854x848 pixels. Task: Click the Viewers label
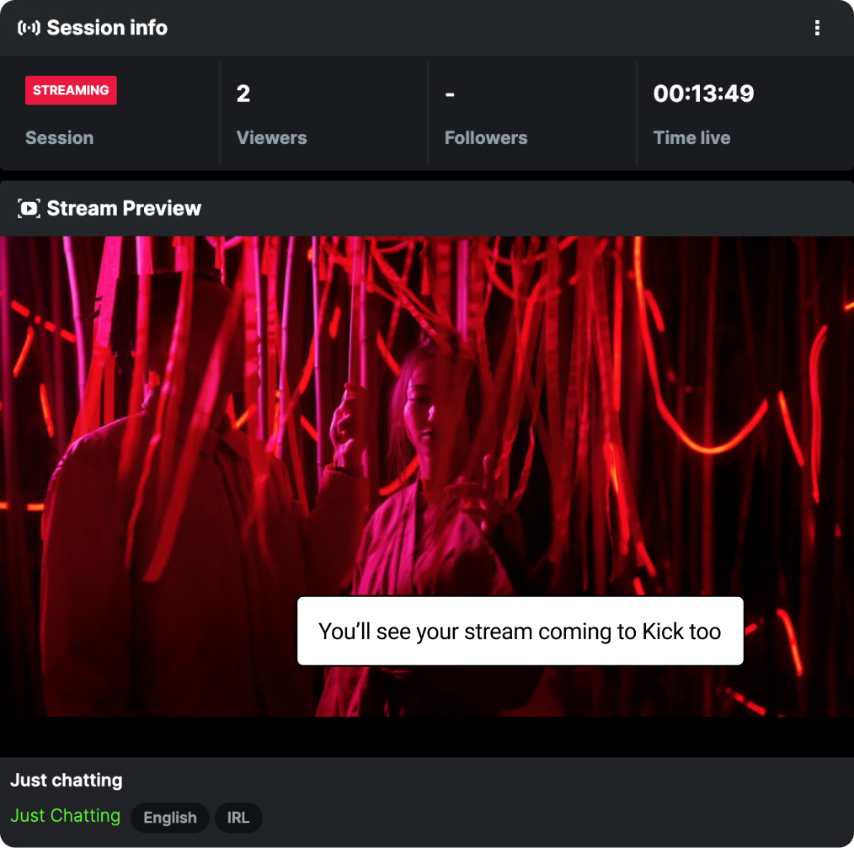(x=271, y=138)
